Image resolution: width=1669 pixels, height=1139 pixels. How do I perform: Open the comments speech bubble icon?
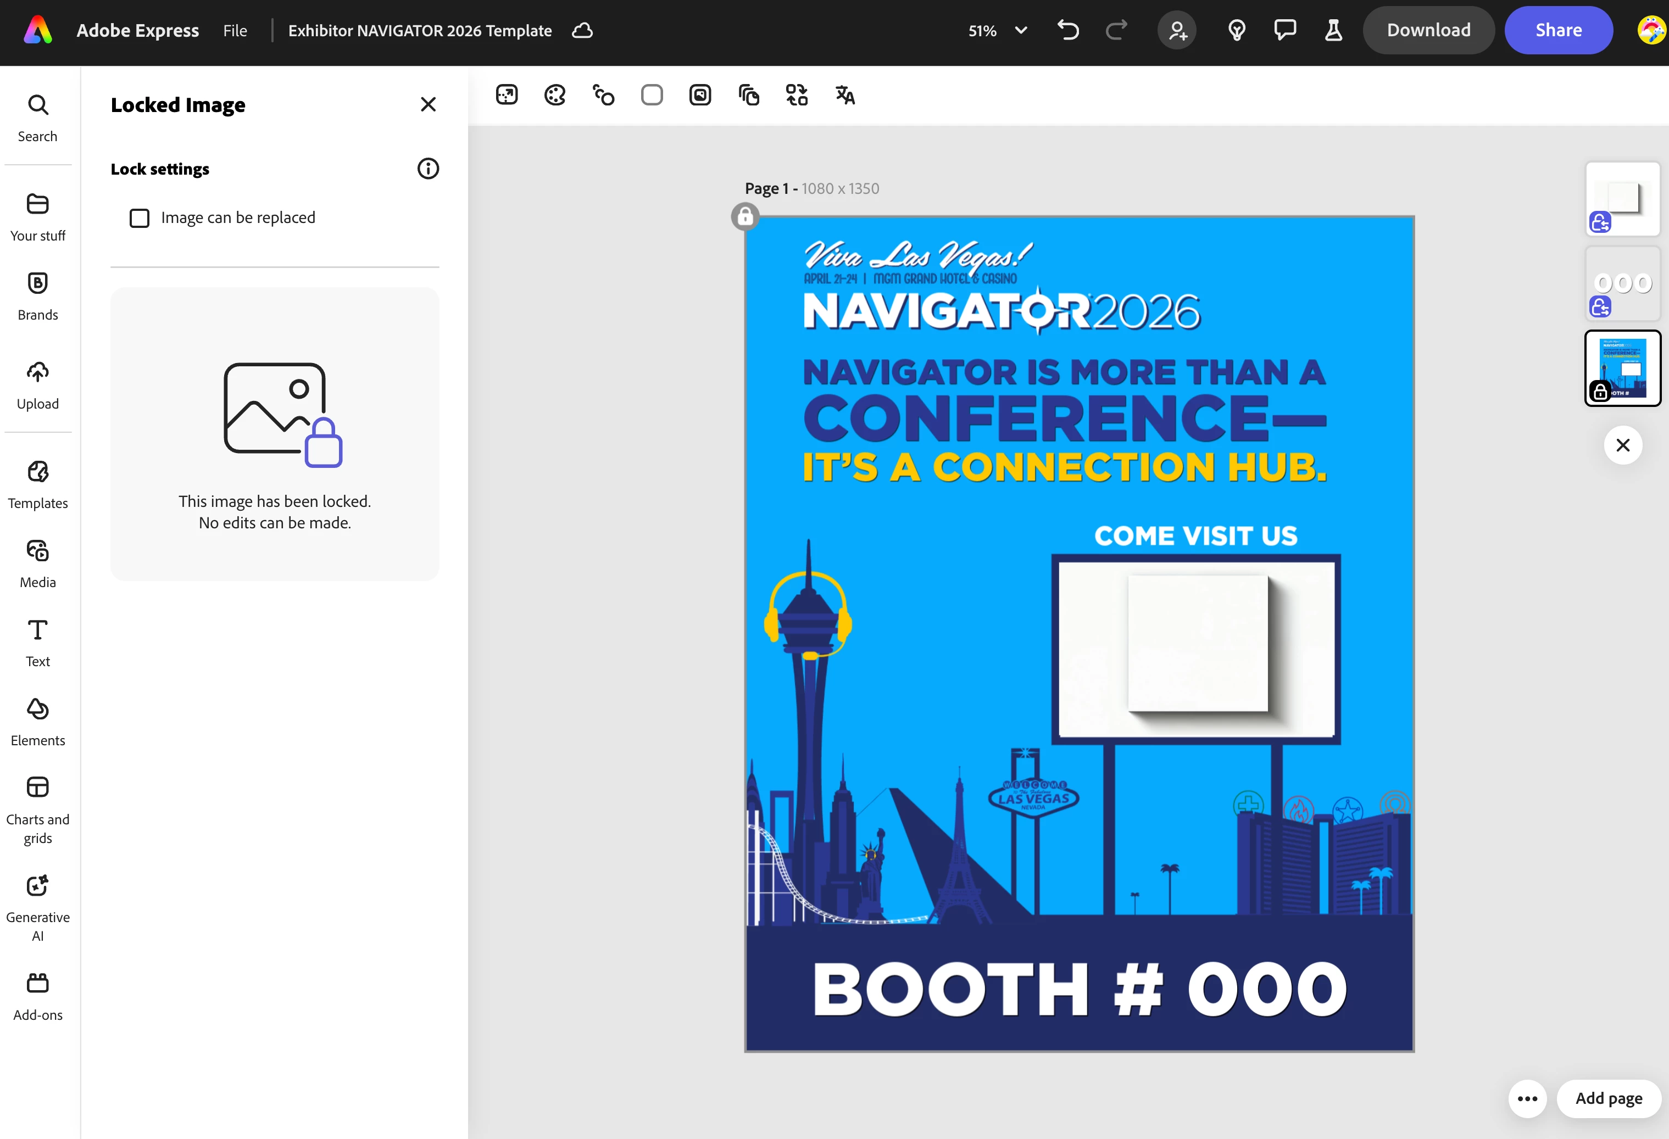pos(1285,30)
